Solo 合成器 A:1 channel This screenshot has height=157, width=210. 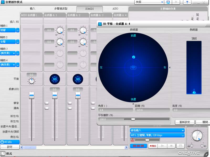pos(47,108)
